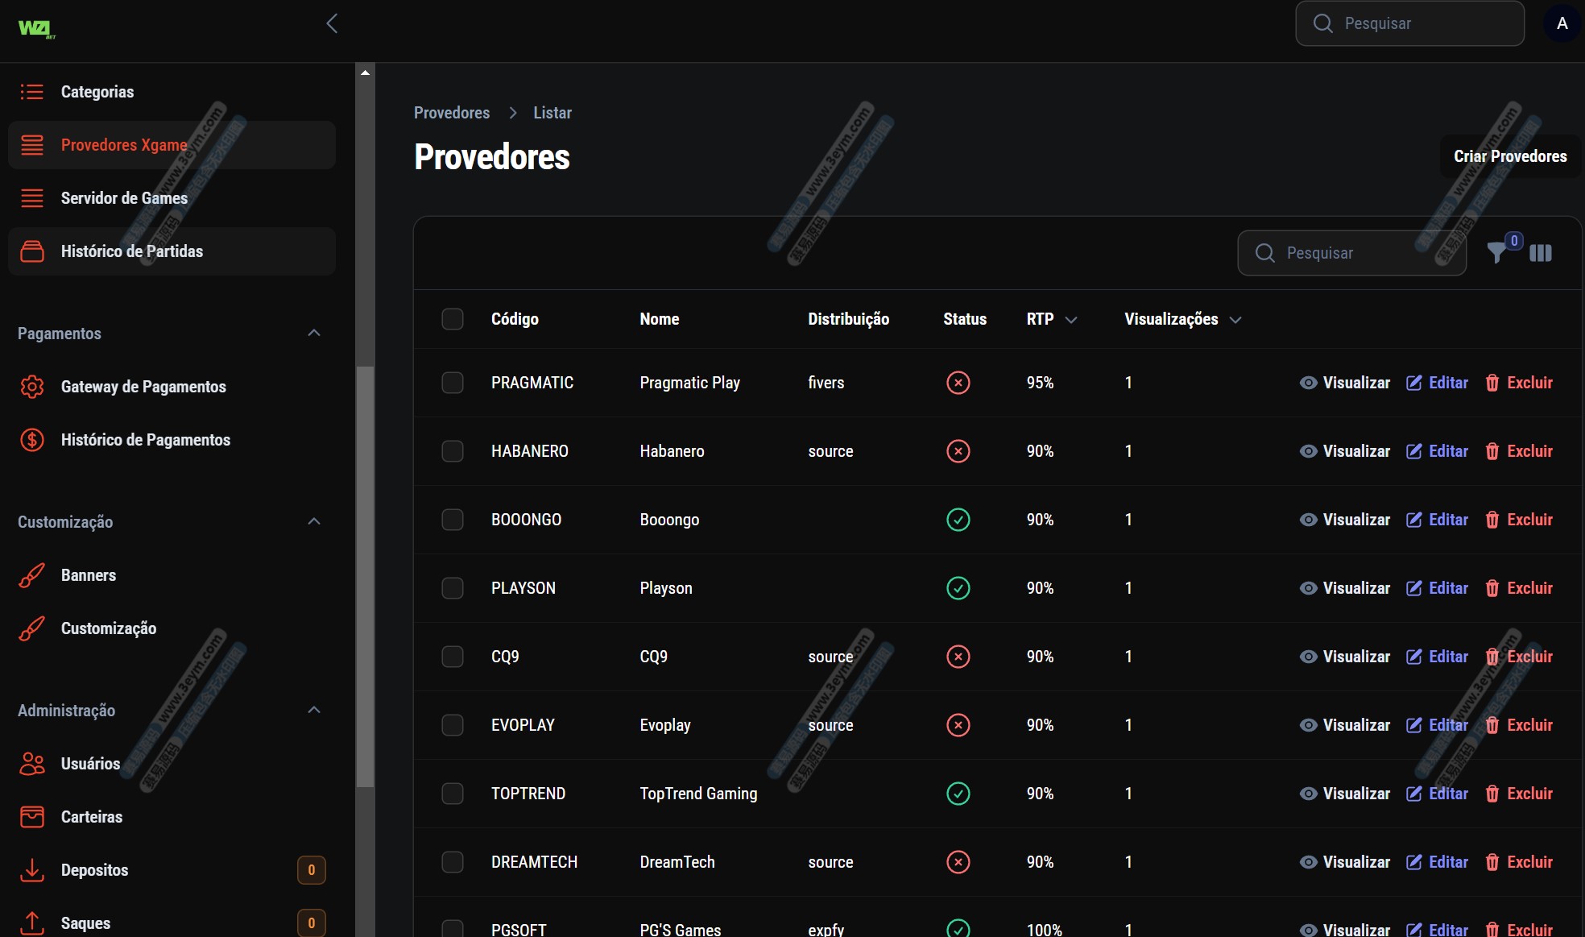This screenshot has height=937, width=1585.
Task: Click edit pencil icon for Booongo row
Action: point(1413,520)
